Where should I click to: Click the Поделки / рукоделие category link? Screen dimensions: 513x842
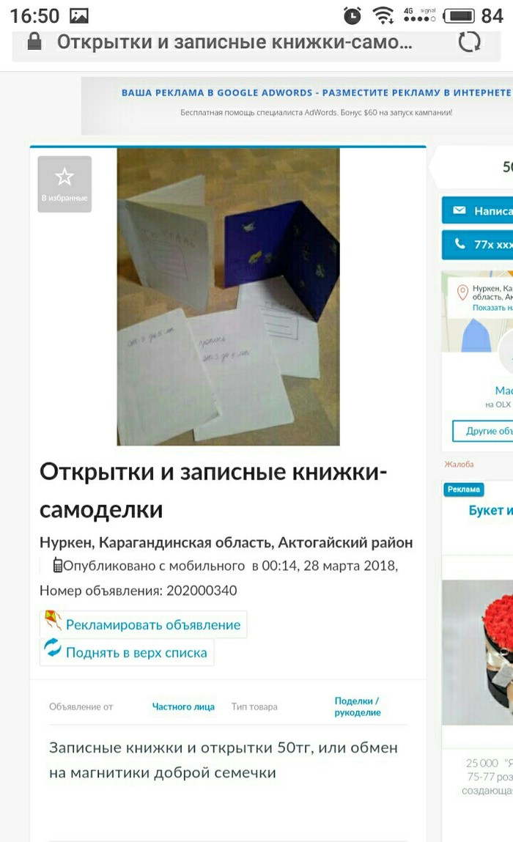(357, 706)
